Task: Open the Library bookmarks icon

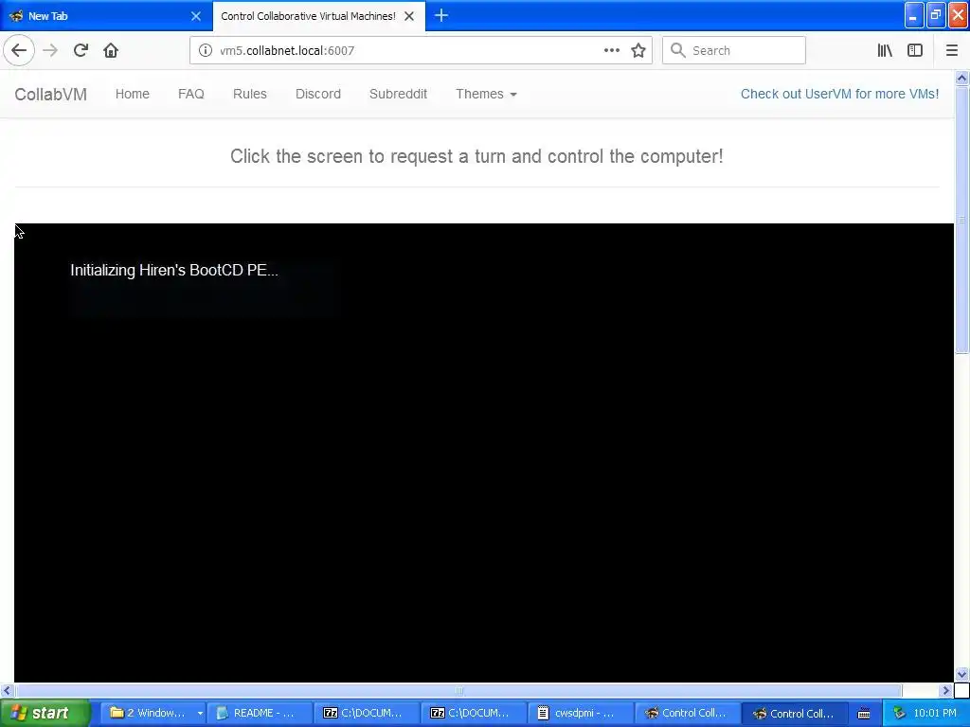Action: coord(885,50)
